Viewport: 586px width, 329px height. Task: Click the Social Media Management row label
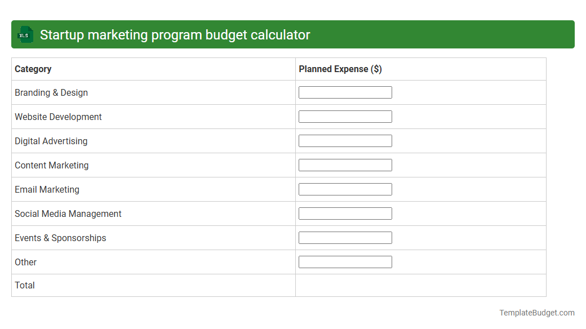(68, 214)
